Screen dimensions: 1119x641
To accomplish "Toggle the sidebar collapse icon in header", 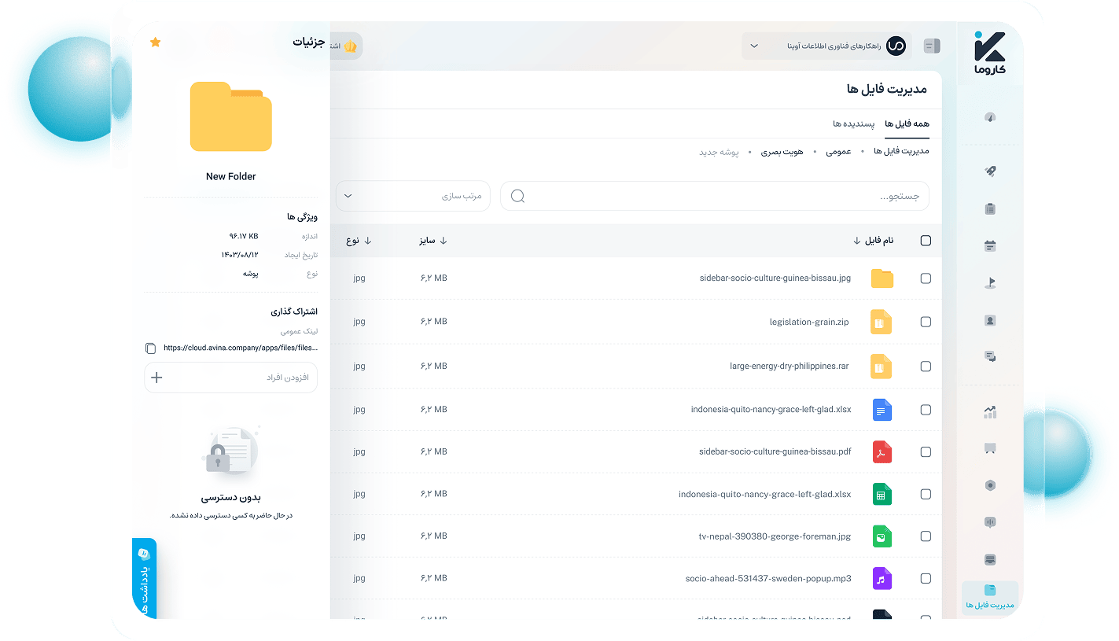I will (932, 46).
